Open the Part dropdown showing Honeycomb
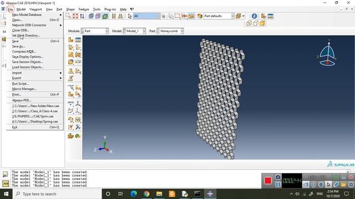 click(170, 31)
